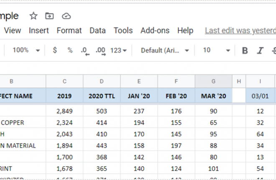The width and height of the screenshot is (276, 180).
Task: Check cloud save status icon
Action: (x=66, y=16)
